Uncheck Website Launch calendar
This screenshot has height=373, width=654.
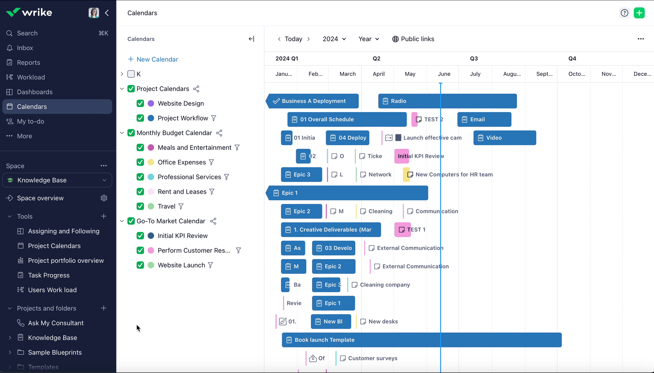[x=140, y=265]
